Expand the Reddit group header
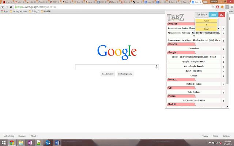The image size is (234, 146). 181,104
